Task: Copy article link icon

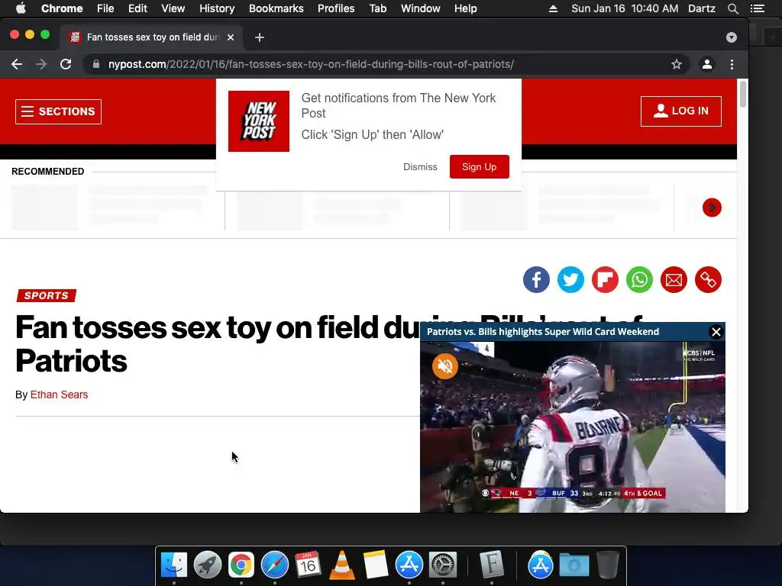Action: tap(708, 279)
